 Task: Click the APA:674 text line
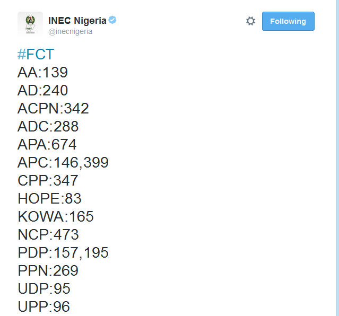coord(47,145)
